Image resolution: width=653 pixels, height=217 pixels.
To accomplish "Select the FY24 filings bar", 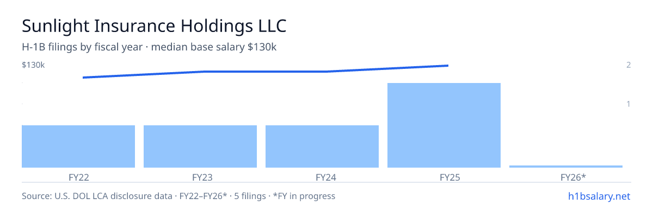I will [322, 146].
